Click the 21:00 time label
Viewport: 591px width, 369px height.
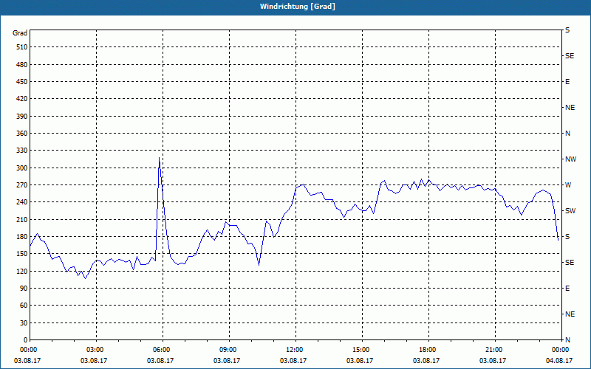pos(494,350)
